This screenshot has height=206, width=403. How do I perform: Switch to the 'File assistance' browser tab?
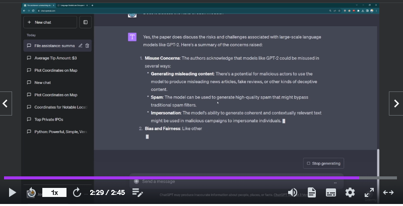tap(39, 5)
